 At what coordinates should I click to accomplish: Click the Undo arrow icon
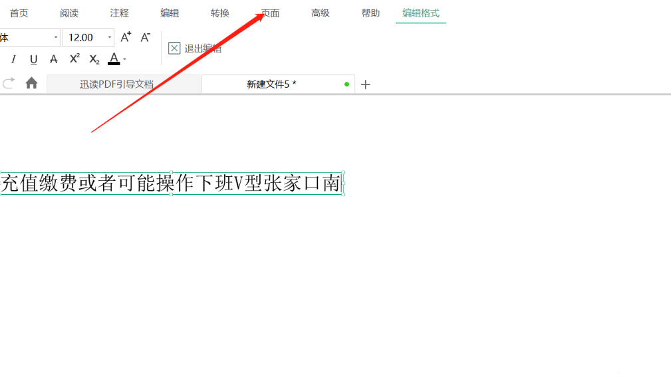pos(9,84)
